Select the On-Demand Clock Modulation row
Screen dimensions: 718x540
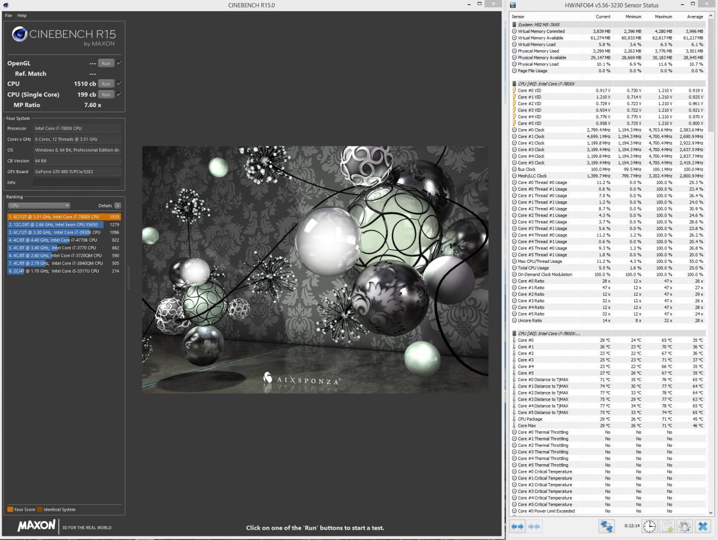608,275
